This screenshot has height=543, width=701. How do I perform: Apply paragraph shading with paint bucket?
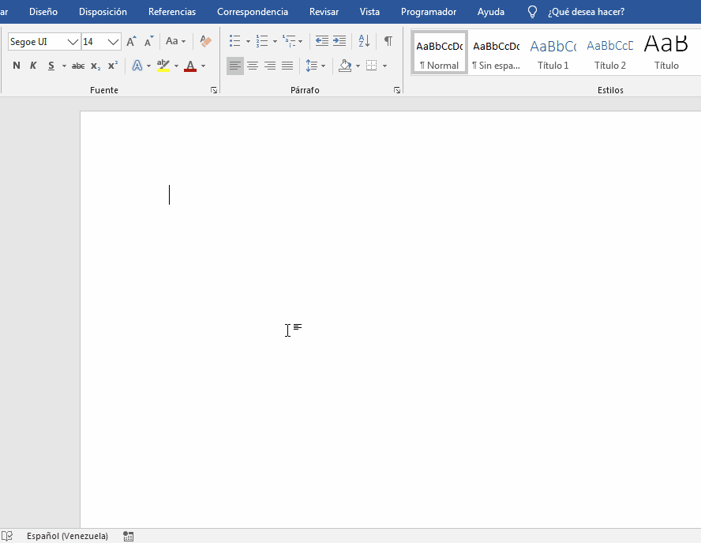[345, 66]
